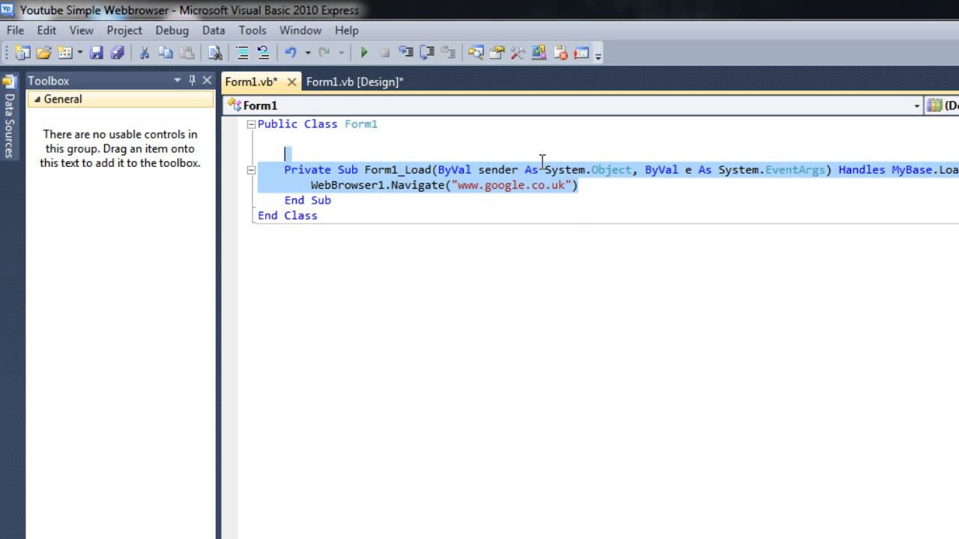Click the Add New Item icon

pos(65,52)
